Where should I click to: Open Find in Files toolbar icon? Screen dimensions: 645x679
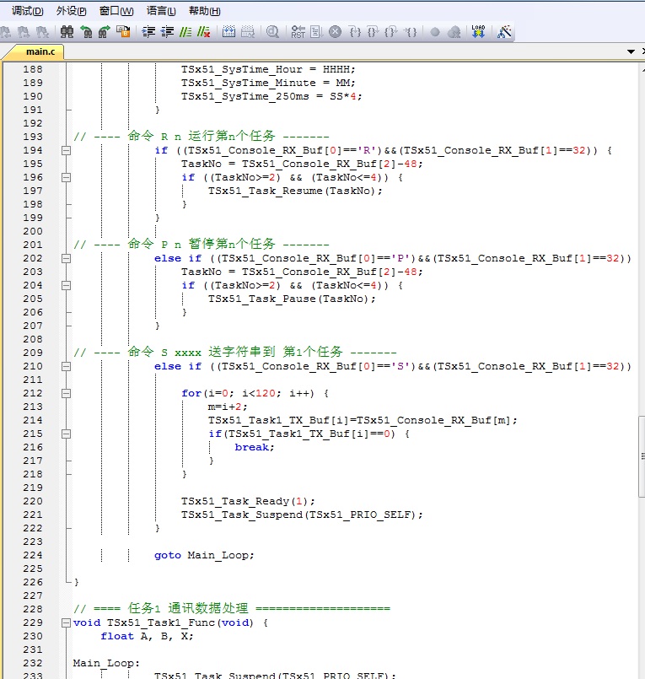tap(123, 31)
